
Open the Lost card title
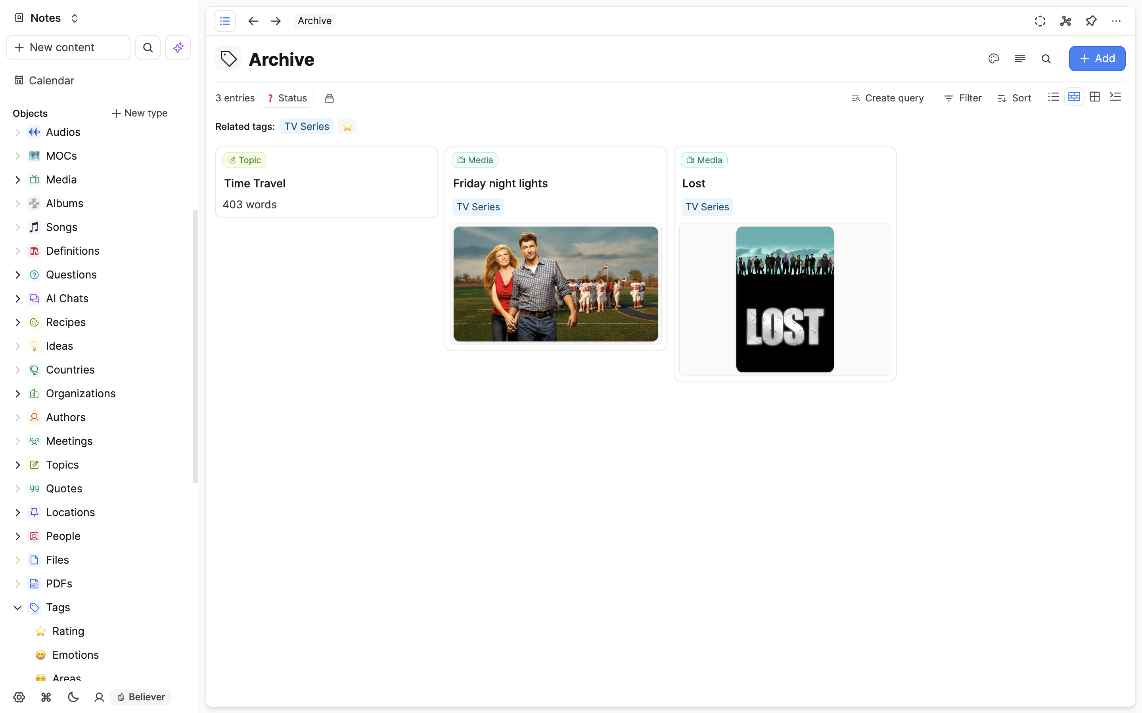[694, 183]
